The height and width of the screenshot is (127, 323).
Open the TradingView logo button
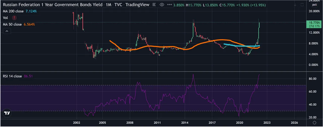[7, 113]
